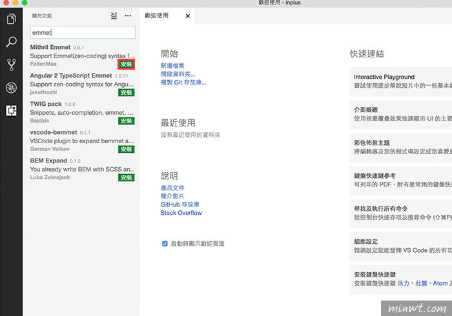The image size is (452, 316).
Task: Install the TWIG pack extension
Action: [127, 121]
